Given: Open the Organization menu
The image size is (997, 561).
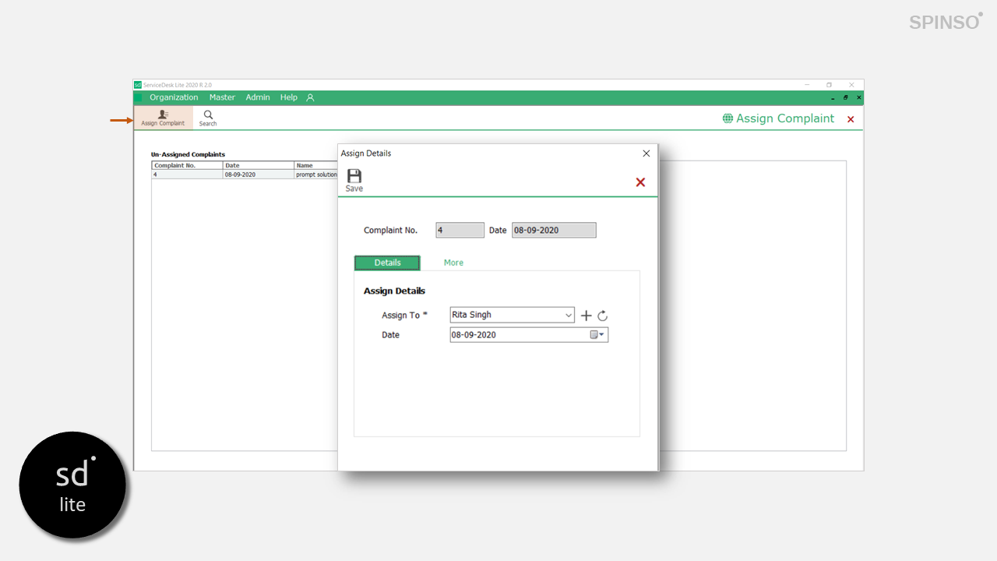Looking at the screenshot, I should click(174, 97).
